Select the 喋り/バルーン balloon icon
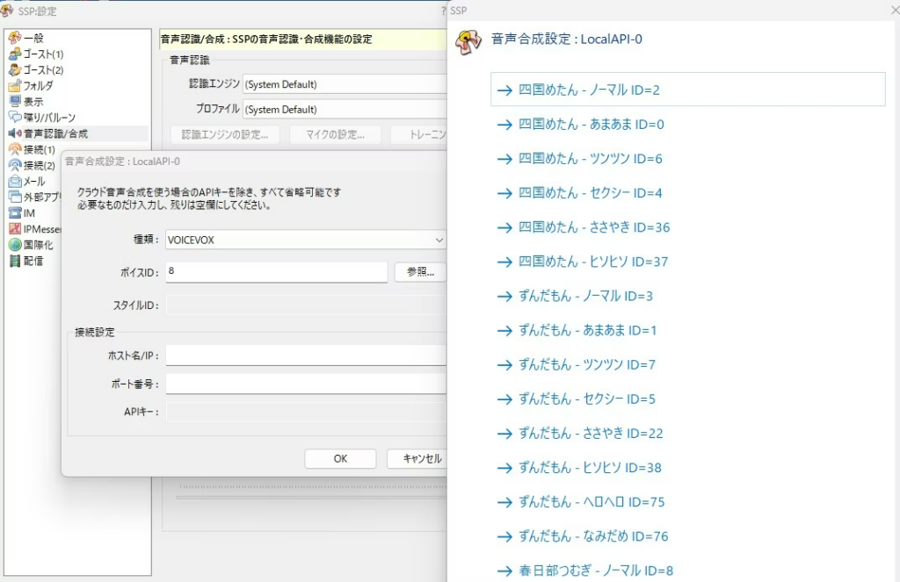This screenshot has width=900, height=582. click(x=14, y=118)
